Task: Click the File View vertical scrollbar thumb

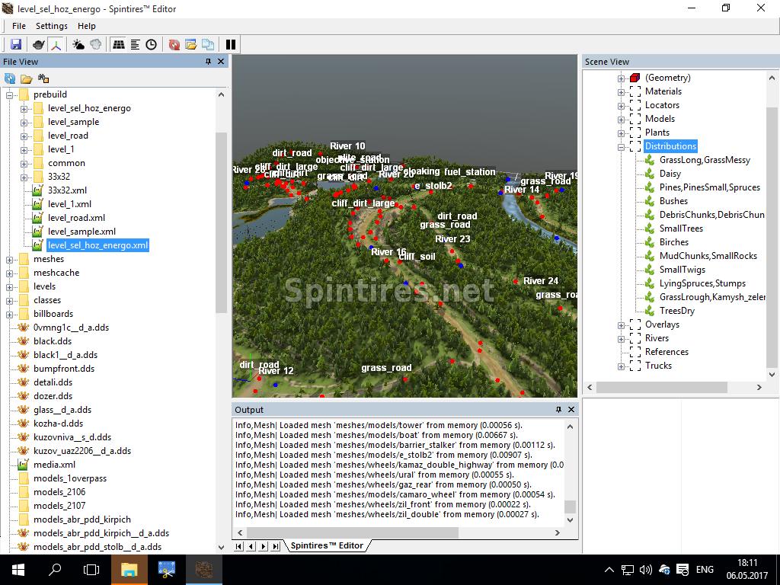Action: click(221, 222)
